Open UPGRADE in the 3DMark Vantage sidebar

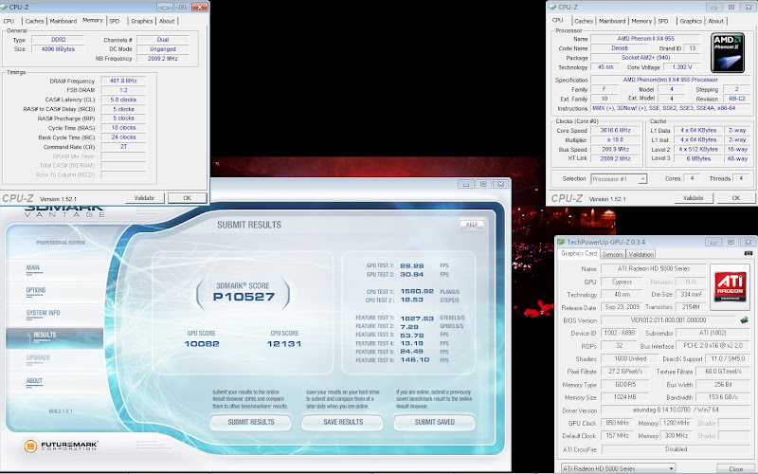(x=38, y=358)
